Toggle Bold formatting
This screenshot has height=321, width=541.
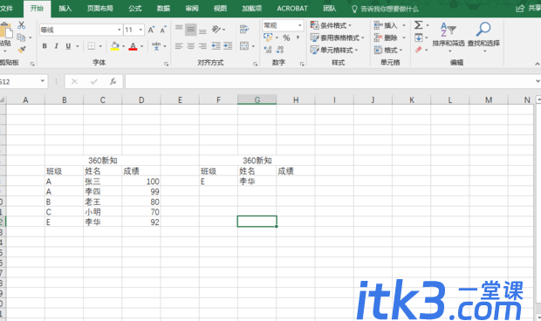pos(45,46)
